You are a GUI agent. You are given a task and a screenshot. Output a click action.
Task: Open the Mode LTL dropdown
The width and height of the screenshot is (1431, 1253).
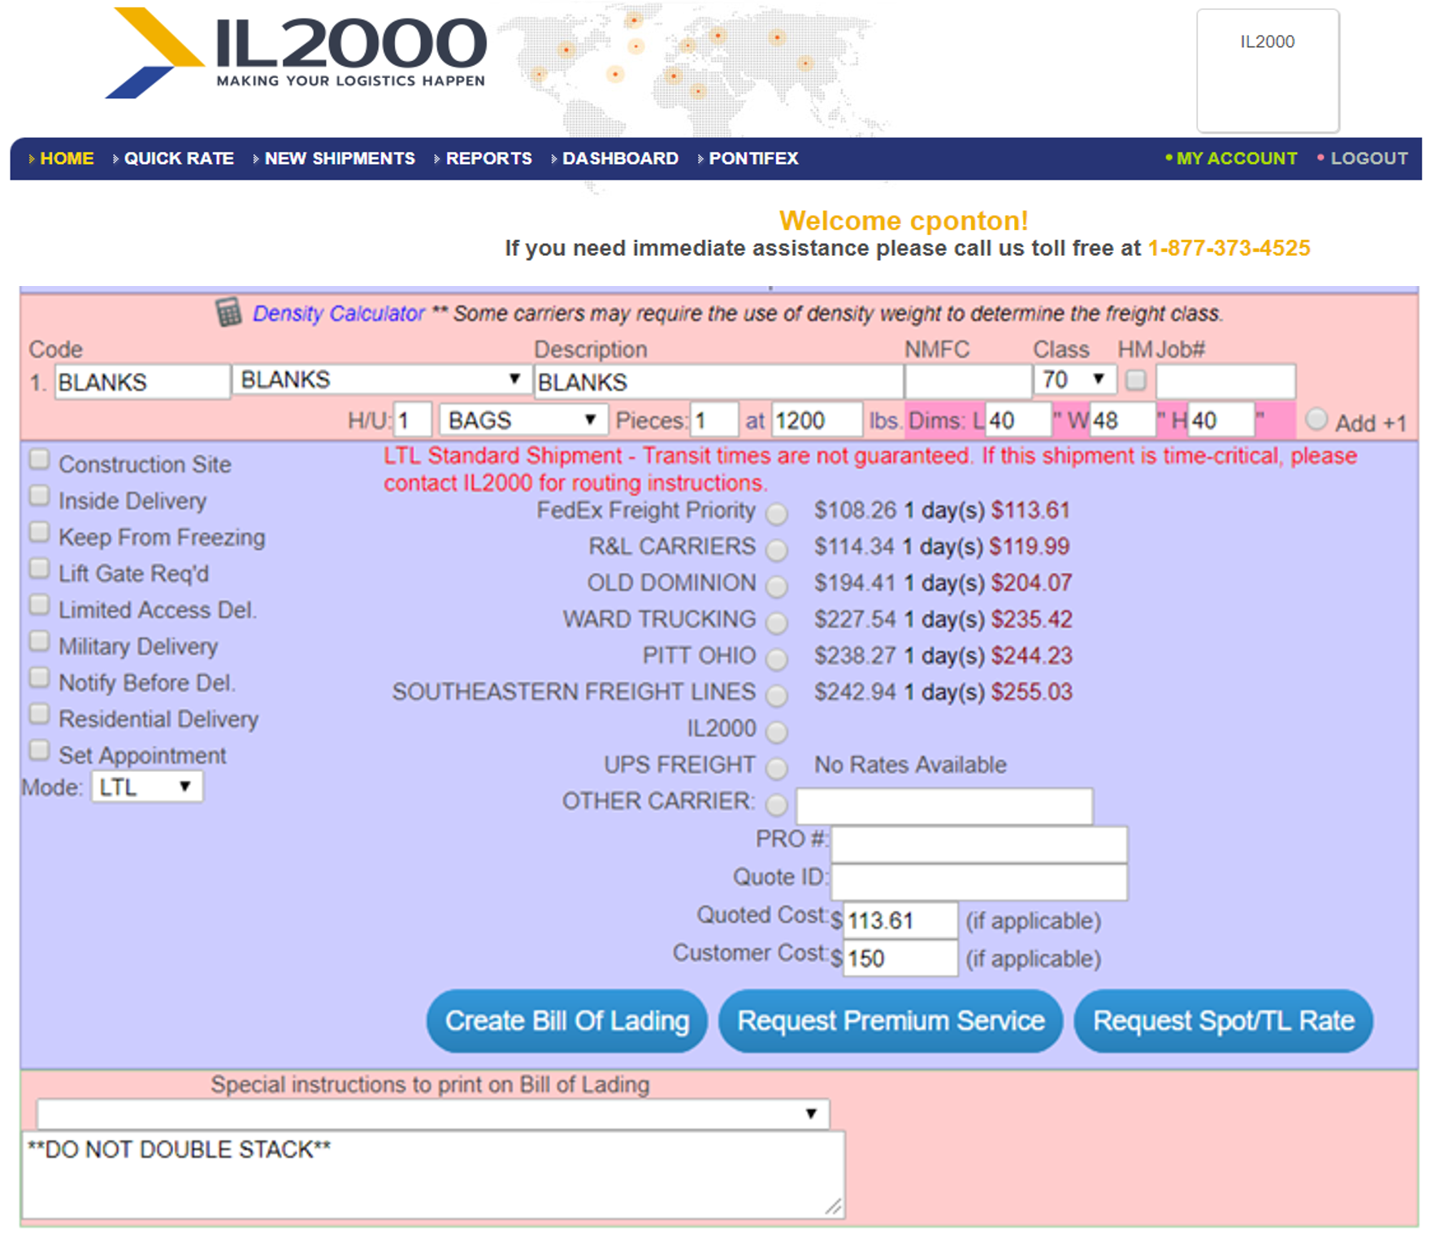[x=147, y=787]
